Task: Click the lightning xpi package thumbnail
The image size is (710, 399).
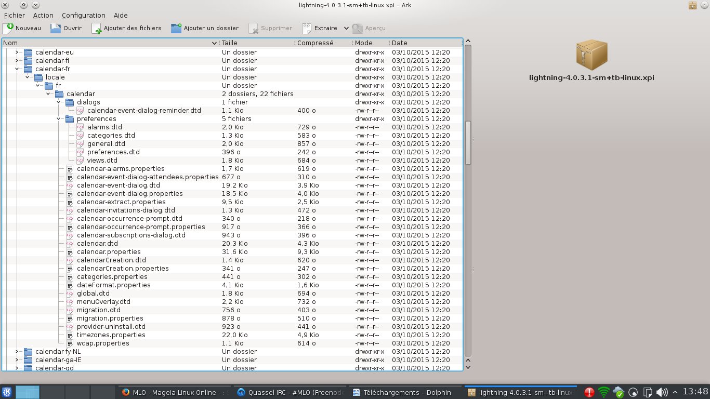Action: pyautogui.click(x=591, y=56)
